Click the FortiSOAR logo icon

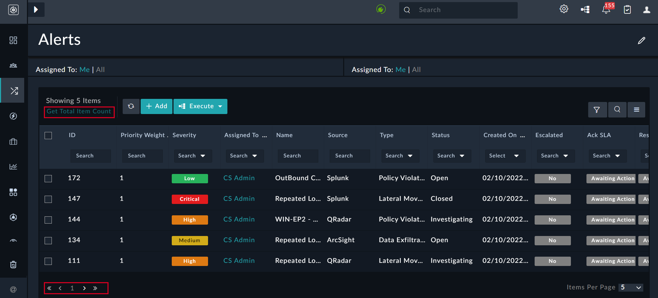(x=13, y=10)
